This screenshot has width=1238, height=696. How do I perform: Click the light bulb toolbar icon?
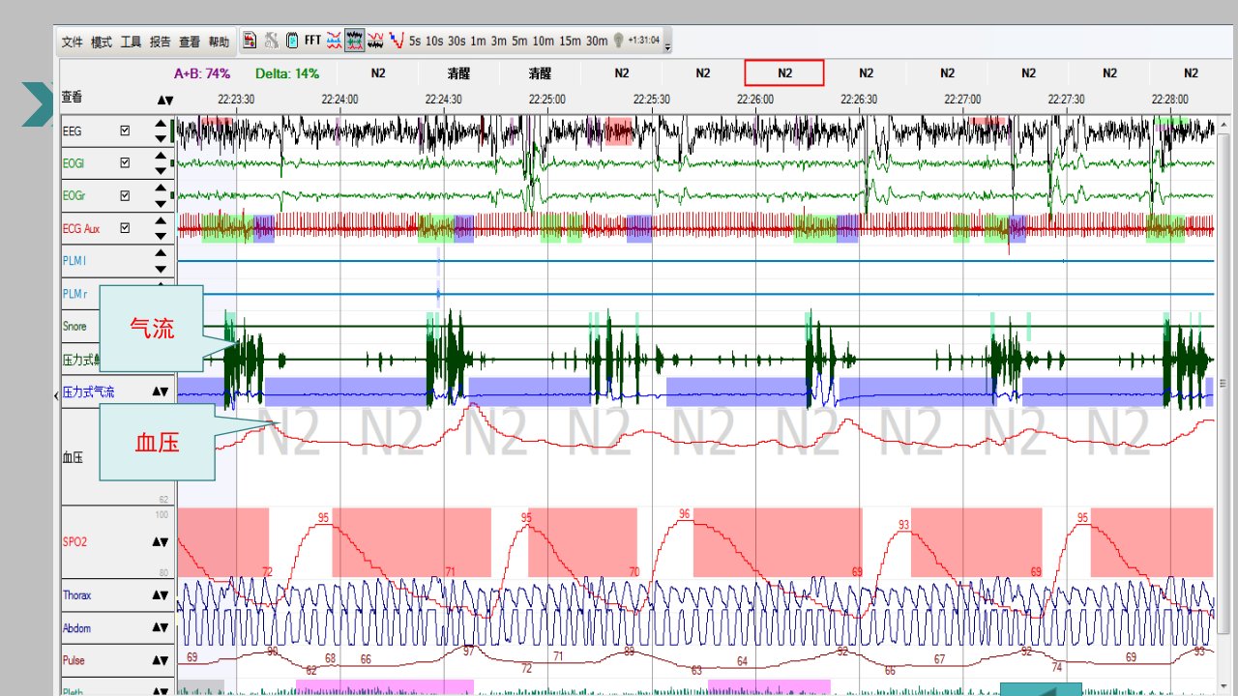click(618, 41)
